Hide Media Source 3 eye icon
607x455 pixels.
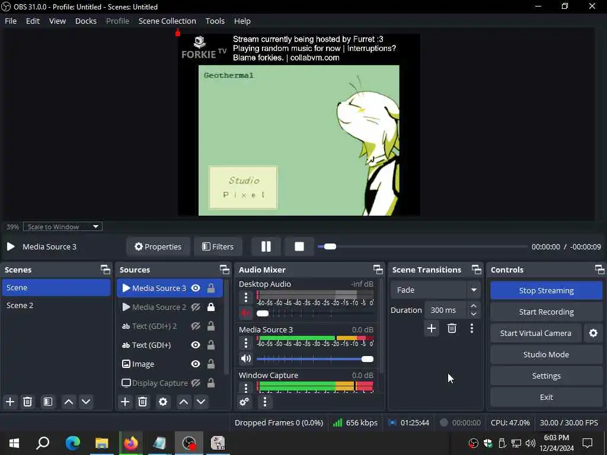tap(196, 288)
